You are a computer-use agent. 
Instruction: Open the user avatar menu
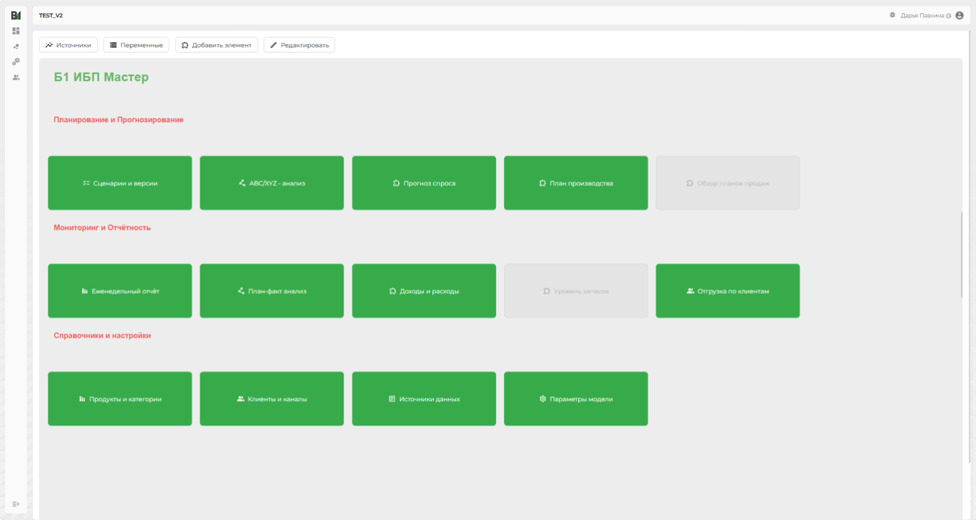point(960,15)
